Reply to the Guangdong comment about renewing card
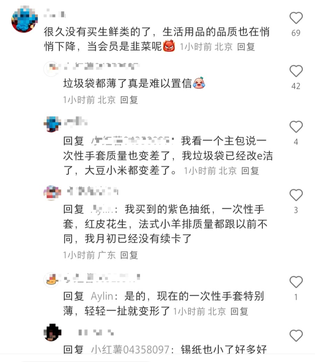 tap(129, 255)
